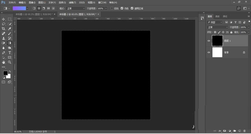Click the white background color swatch
Screen dimensions: 251x134
9,76
